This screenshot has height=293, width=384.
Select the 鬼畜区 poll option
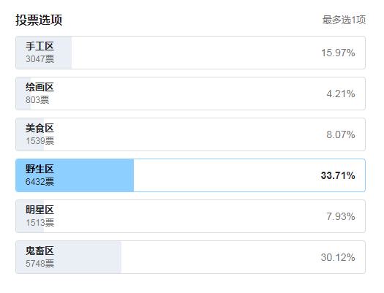point(190,257)
